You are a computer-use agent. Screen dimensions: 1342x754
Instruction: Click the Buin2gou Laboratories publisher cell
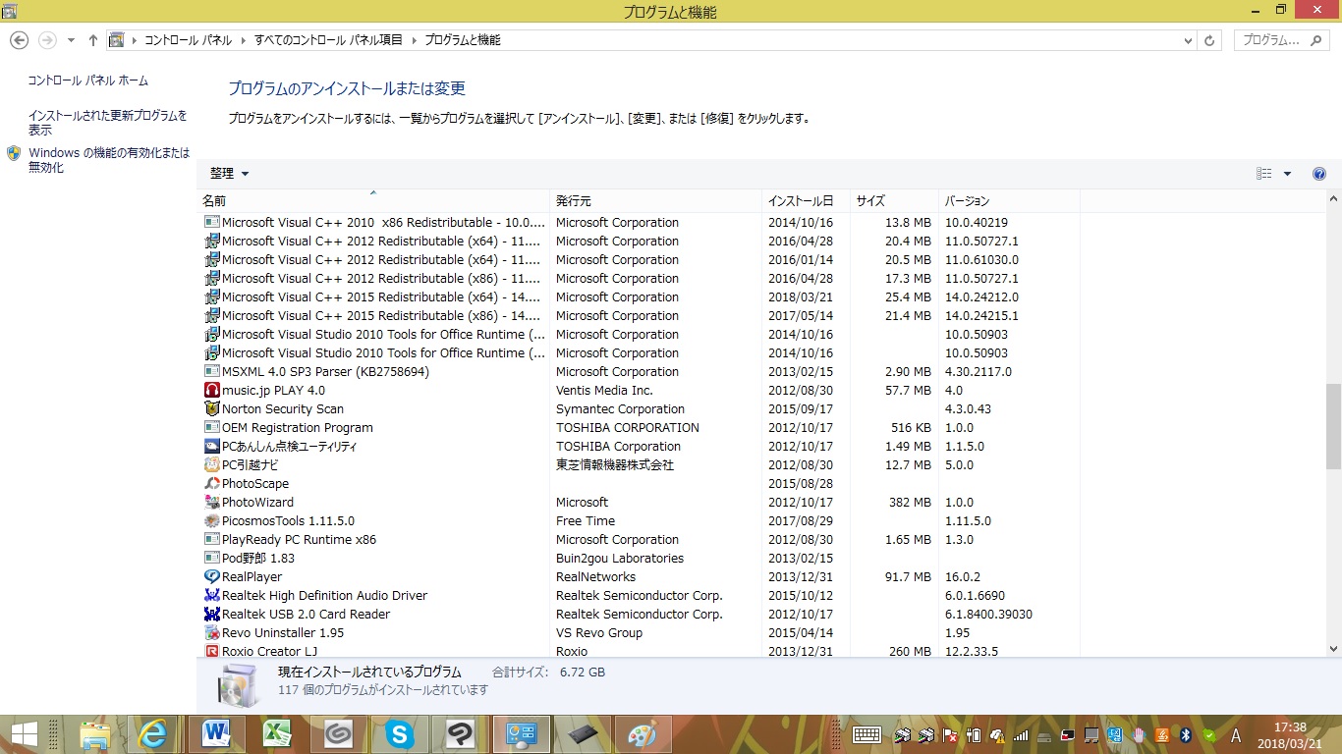coord(620,559)
